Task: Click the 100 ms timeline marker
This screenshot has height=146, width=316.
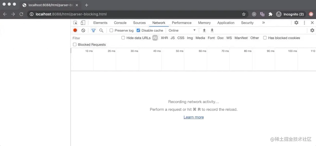Action: click(292, 51)
